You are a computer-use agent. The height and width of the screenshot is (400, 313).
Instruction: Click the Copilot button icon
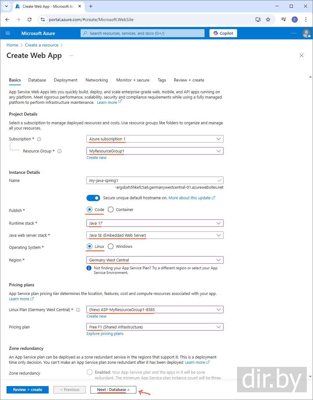click(x=216, y=33)
